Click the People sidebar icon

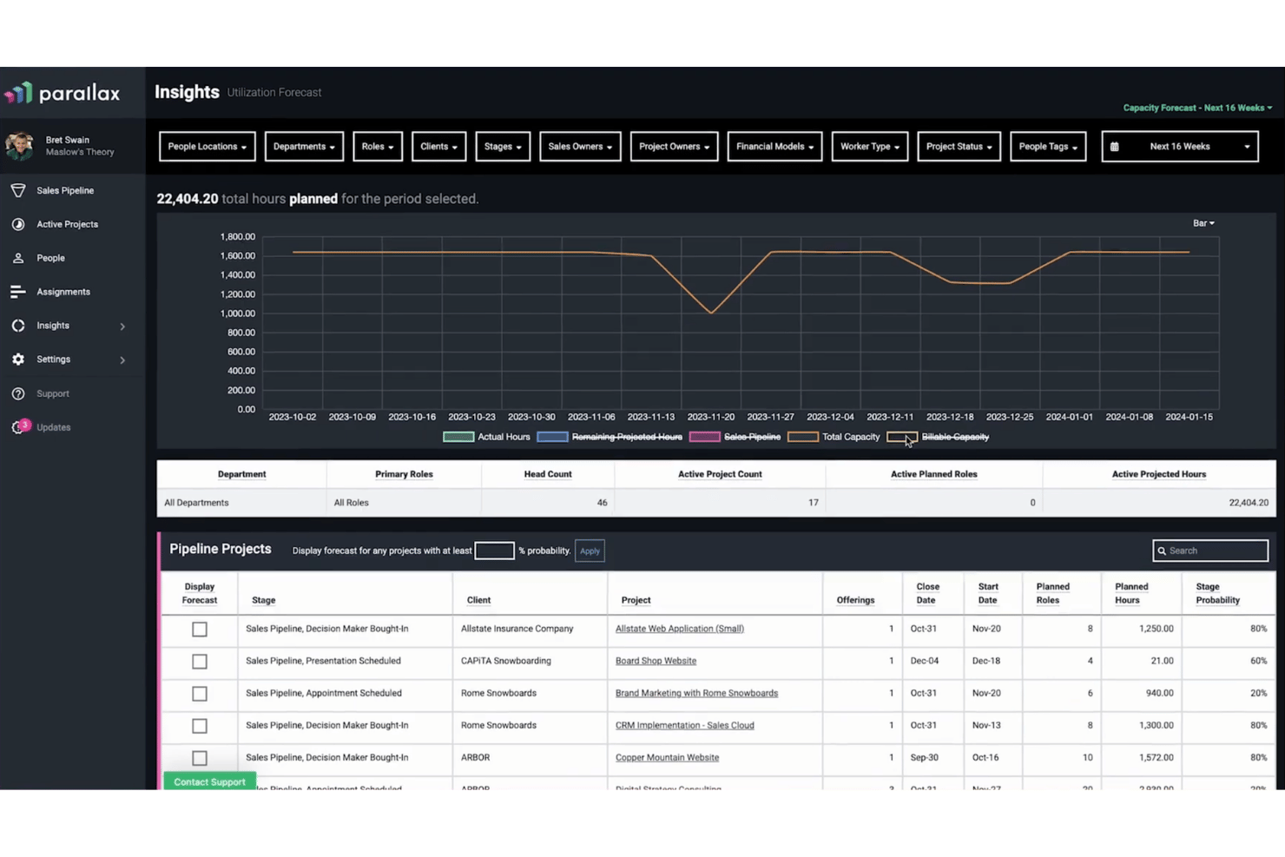click(18, 258)
